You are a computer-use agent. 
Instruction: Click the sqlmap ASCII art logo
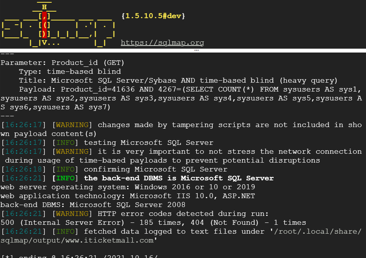58,24
